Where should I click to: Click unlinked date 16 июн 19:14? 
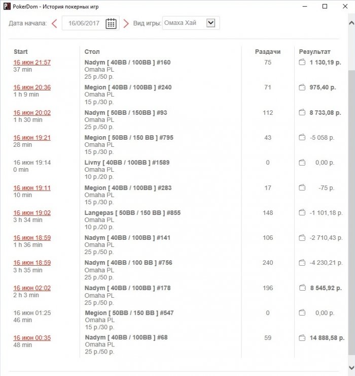tap(32, 163)
